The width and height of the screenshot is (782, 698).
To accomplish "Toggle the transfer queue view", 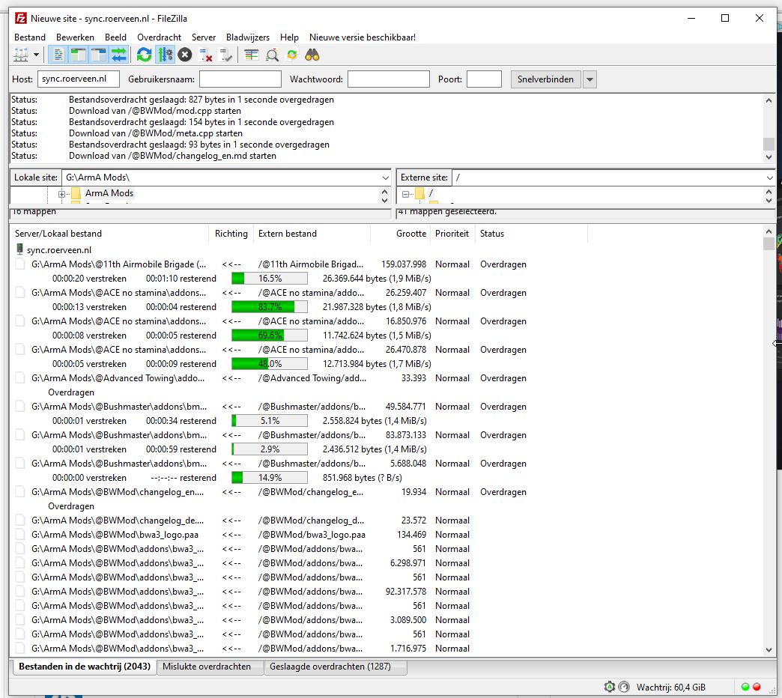I will pos(118,55).
